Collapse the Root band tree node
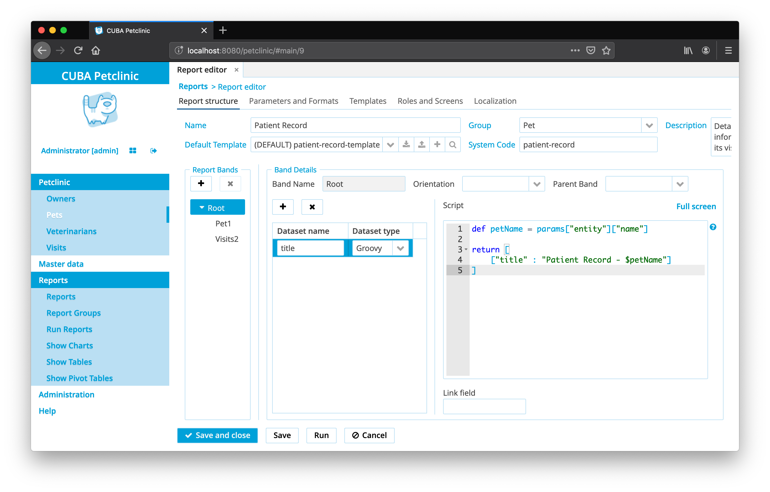This screenshot has width=770, height=492. (202, 208)
